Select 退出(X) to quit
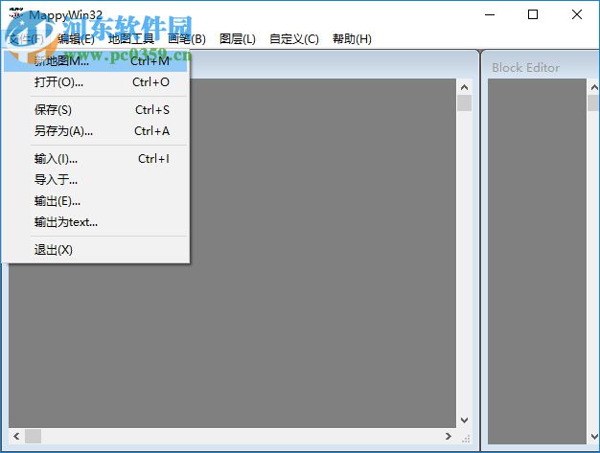The height and width of the screenshot is (453, 600). pos(95,250)
